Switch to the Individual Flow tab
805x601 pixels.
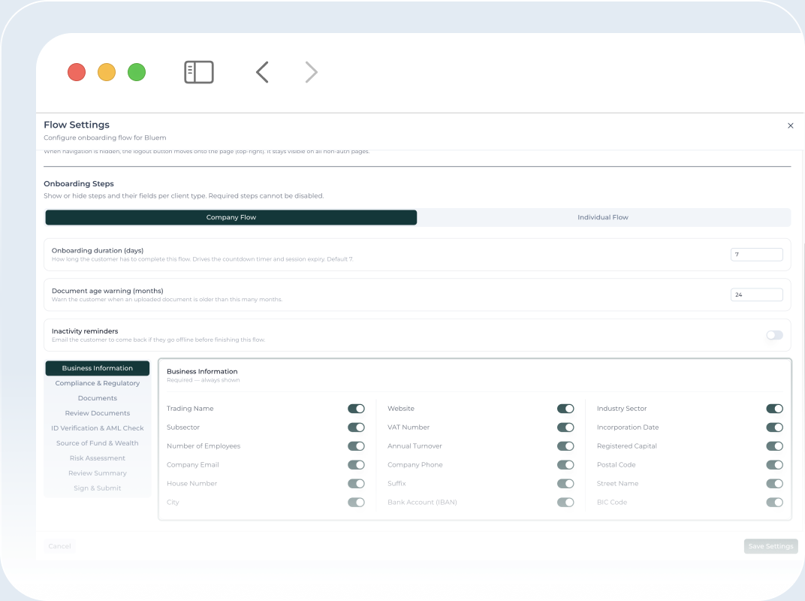(x=603, y=217)
